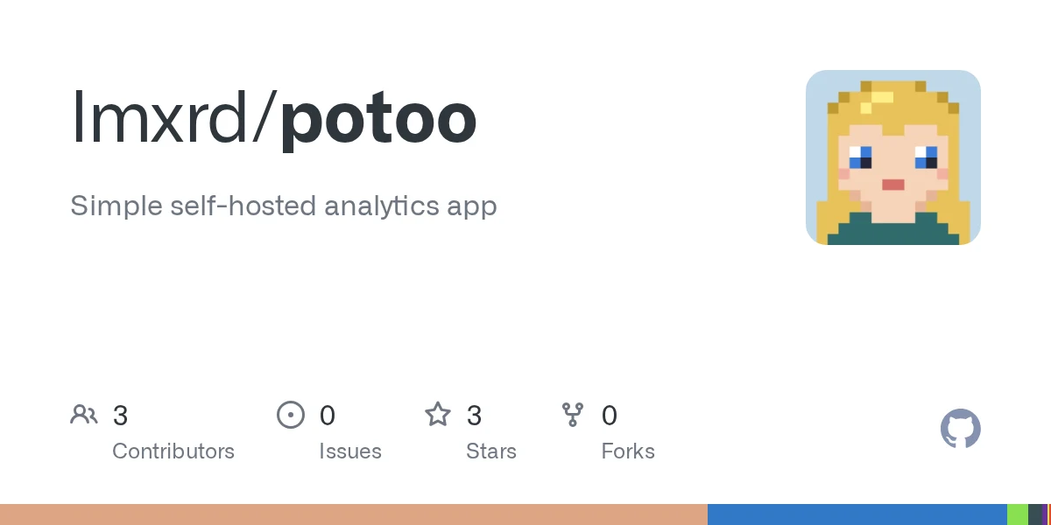Open the lmxrd owner name

pyautogui.click(x=170, y=119)
